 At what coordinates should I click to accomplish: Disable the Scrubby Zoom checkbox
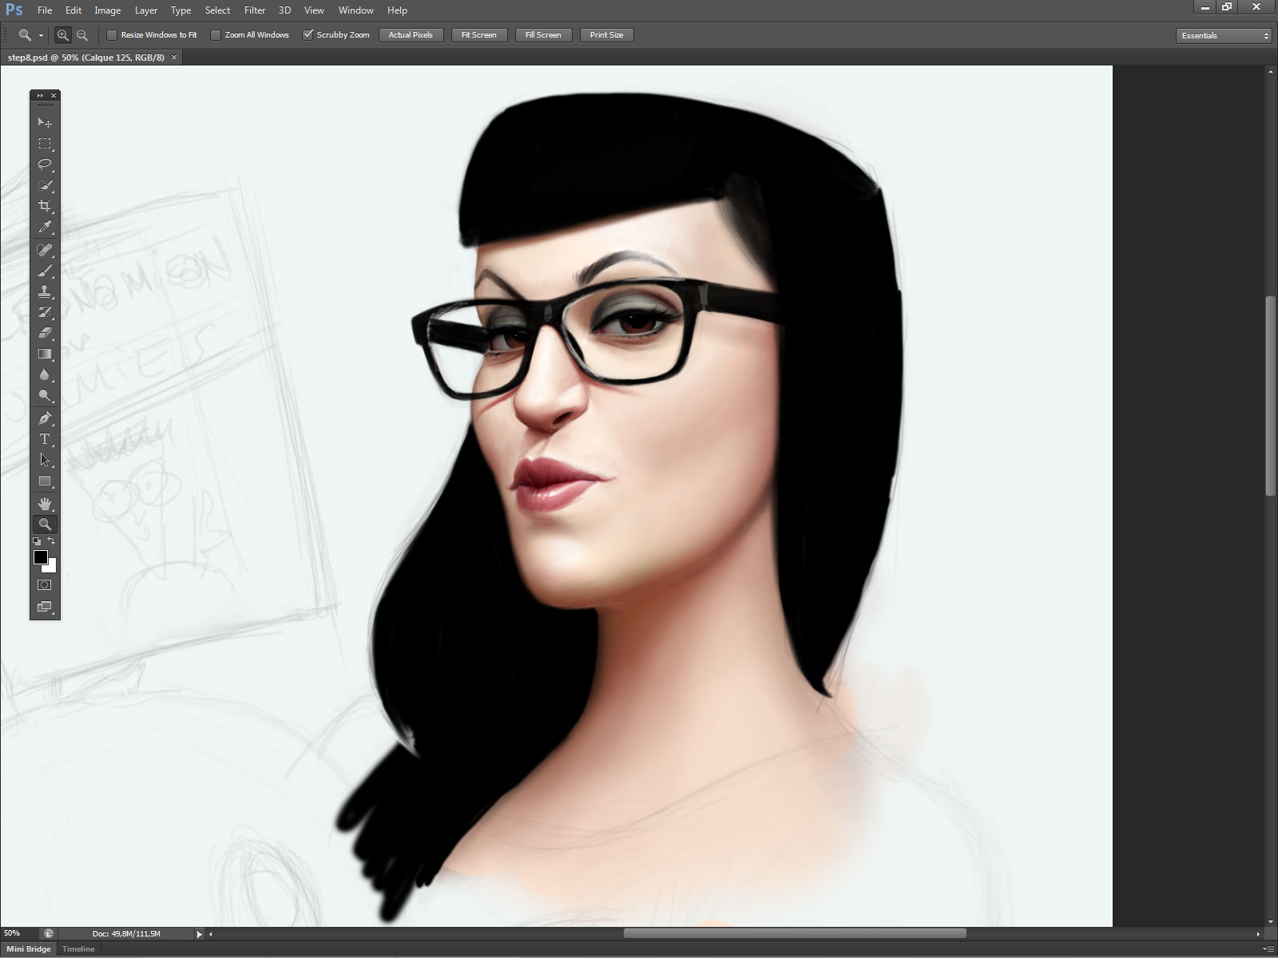click(x=308, y=35)
